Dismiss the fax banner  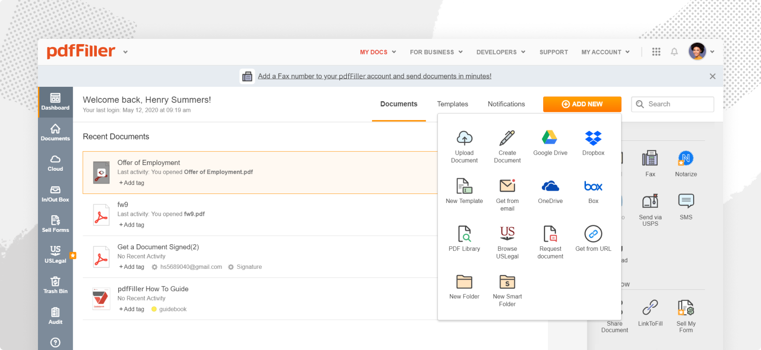click(x=713, y=76)
